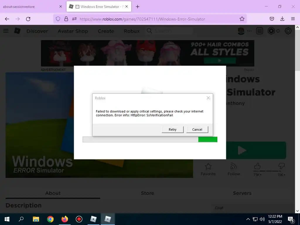Open Roblox notifications stream icon
This screenshot has width=300, height=225.
click(x=260, y=31)
